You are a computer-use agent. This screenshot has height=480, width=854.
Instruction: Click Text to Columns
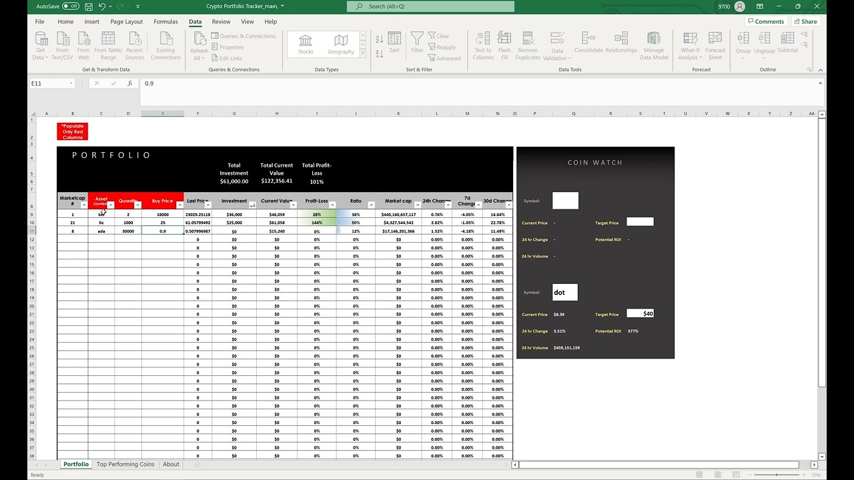point(483,45)
